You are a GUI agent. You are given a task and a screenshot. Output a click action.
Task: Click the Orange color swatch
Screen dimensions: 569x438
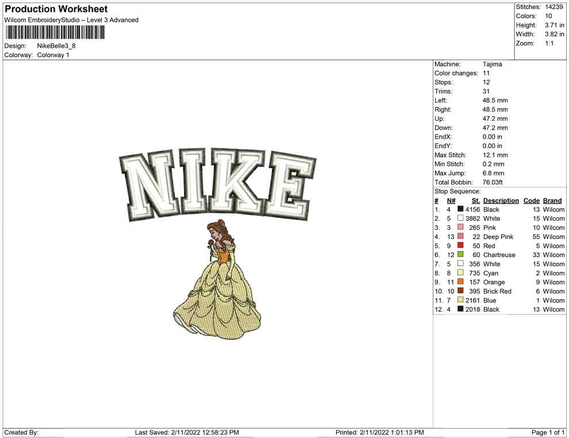pyautogui.click(x=460, y=282)
